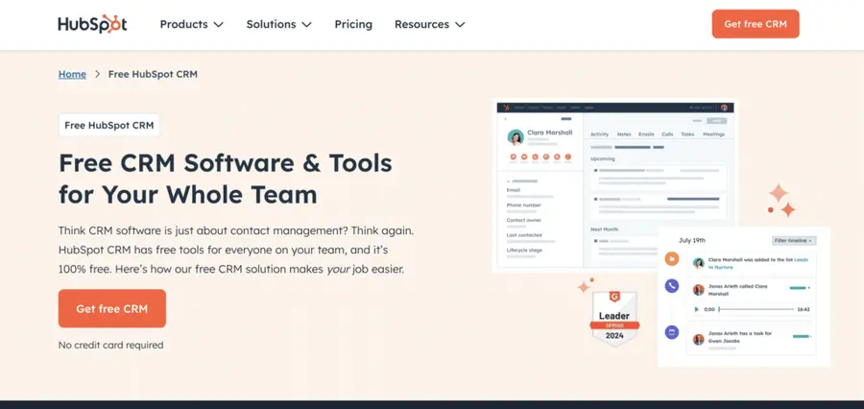The image size is (864, 409).
Task: Click user avatar in preview top bar
Action: pyautogui.click(x=724, y=108)
